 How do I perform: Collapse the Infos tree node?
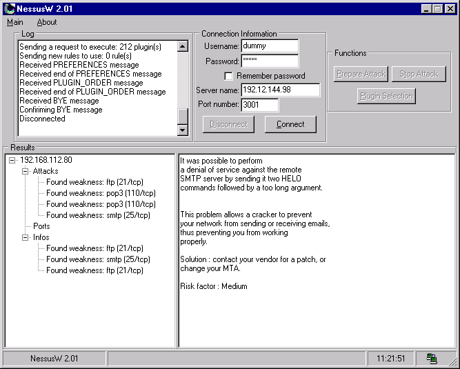[26, 237]
